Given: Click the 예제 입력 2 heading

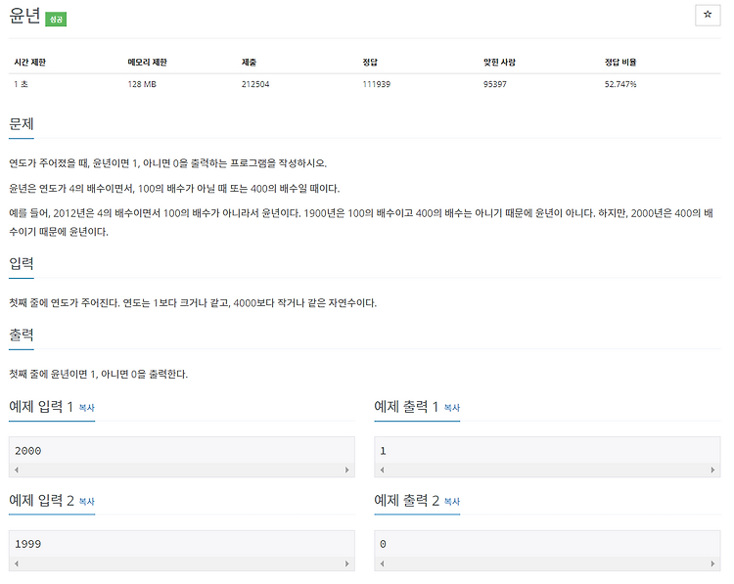Looking at the screenshot, I should pyautogui.click(x=42, y=500).
